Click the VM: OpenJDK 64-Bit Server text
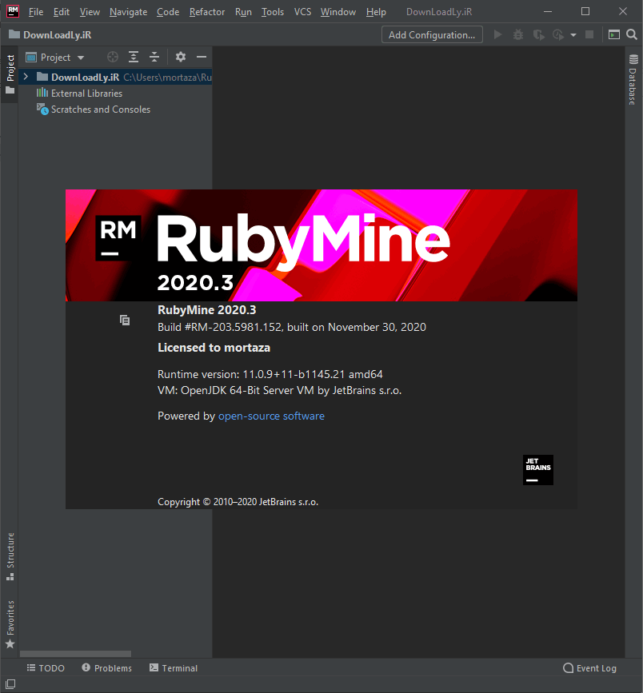The height and width of the screenshot is (693, 643). pyautogui.click(x=279, y=390)
